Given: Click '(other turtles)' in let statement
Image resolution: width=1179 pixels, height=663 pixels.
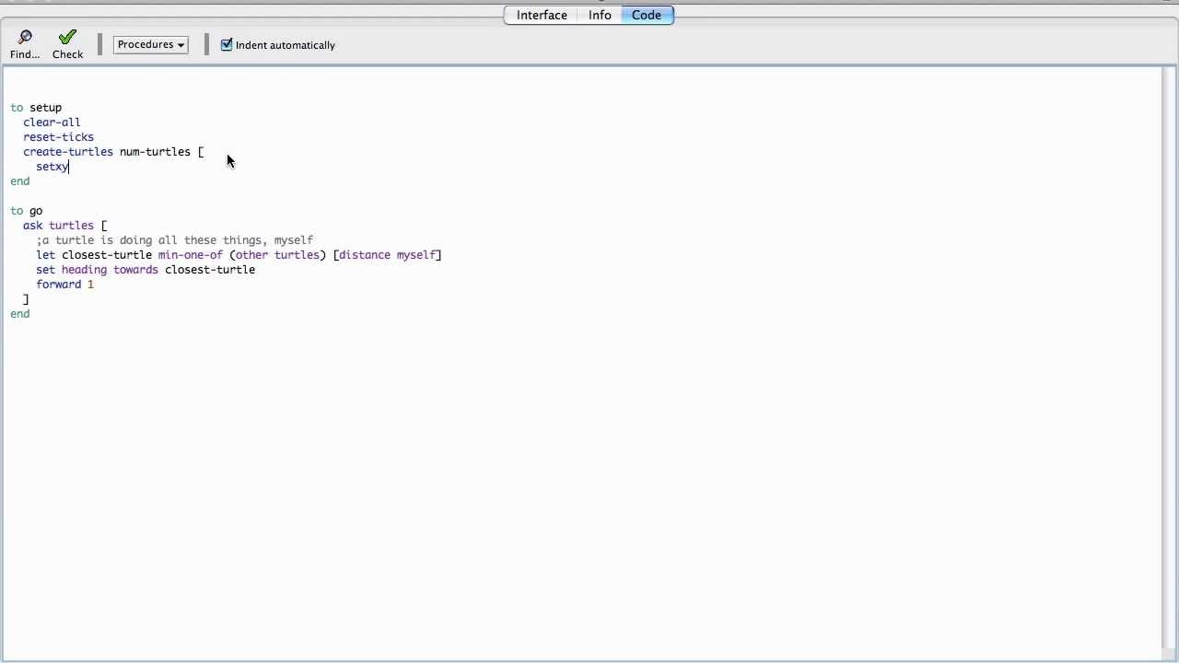Looking at the screenshot, I should pos(278,255).
